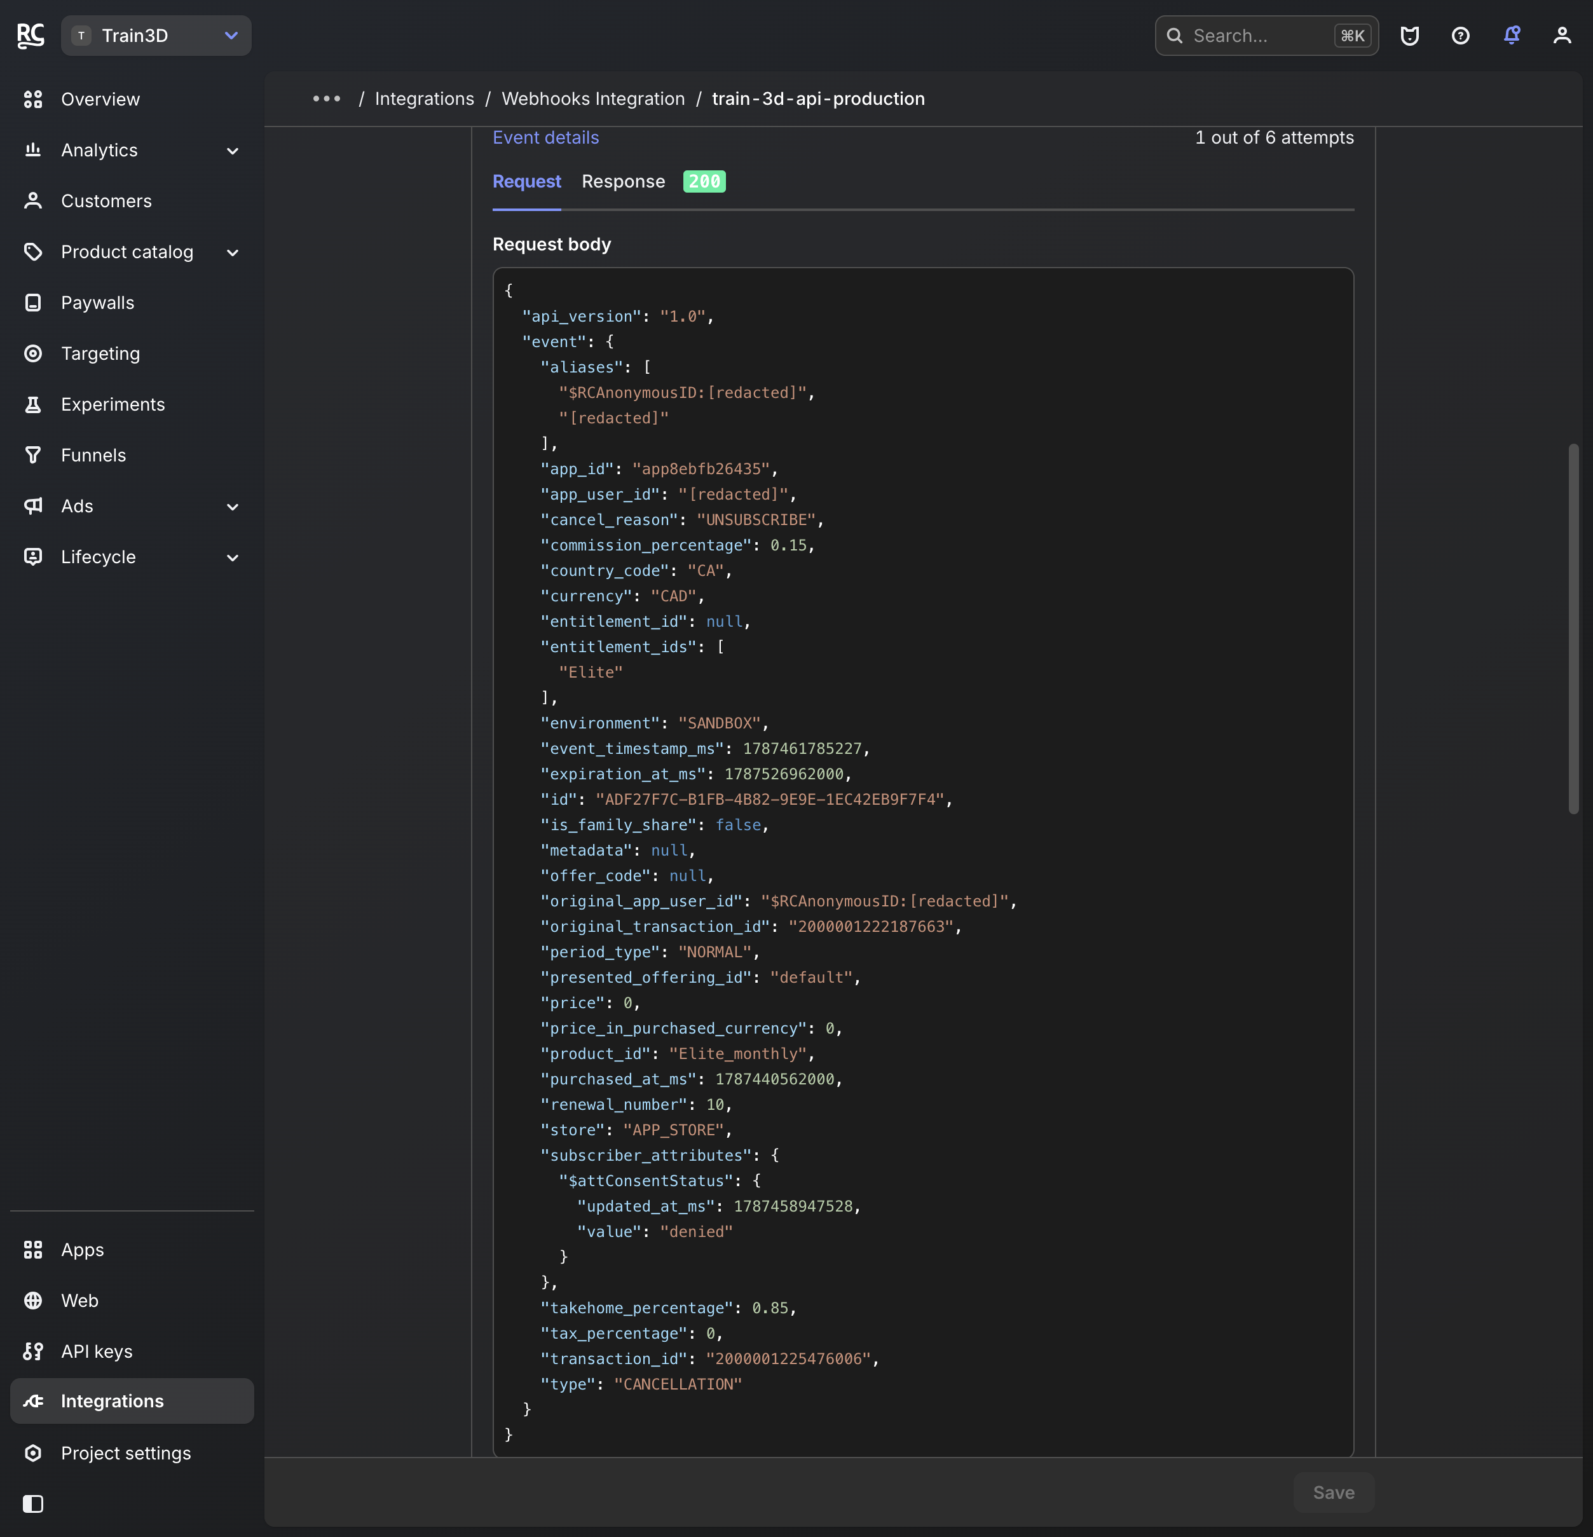Click the "app8ebfb26435" app_id value
The width and height of the screenshot is (1593, 1537).
point(701,469)
